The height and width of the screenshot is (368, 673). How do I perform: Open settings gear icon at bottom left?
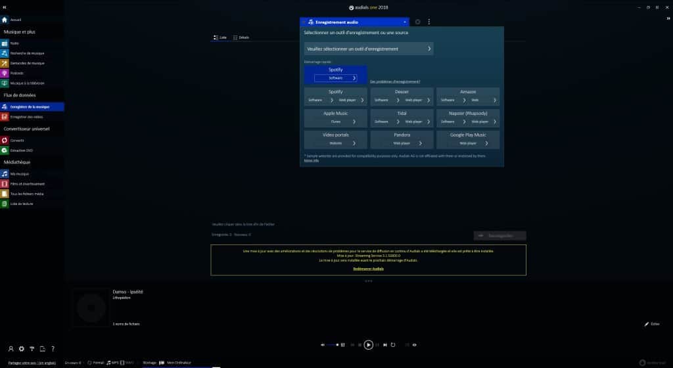22,348
